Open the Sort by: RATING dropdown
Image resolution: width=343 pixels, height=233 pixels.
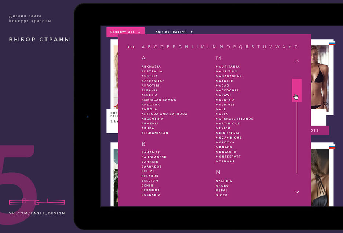174,32
